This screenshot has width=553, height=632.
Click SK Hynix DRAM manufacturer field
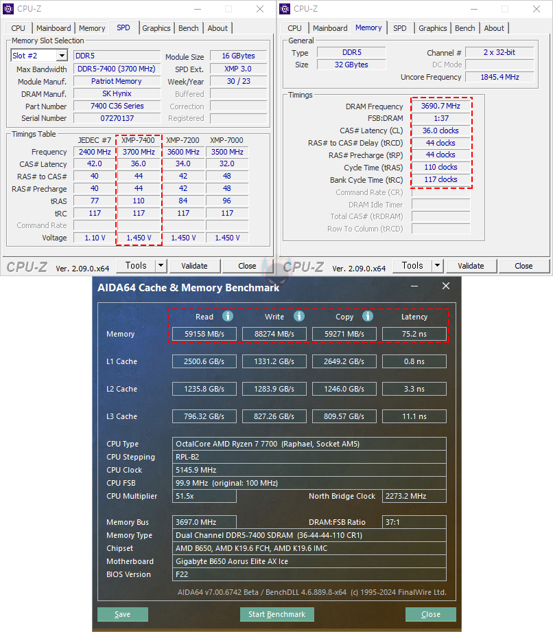pos(117,93)
